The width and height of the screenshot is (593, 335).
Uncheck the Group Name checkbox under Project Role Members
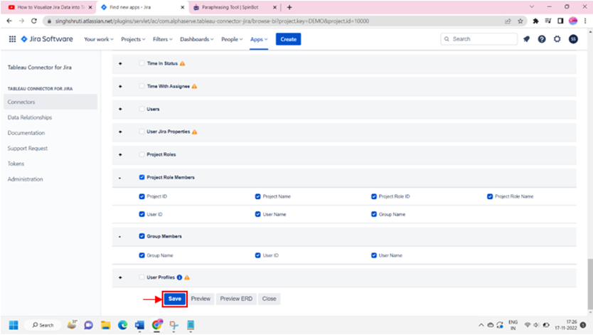(x=374, y=214)
